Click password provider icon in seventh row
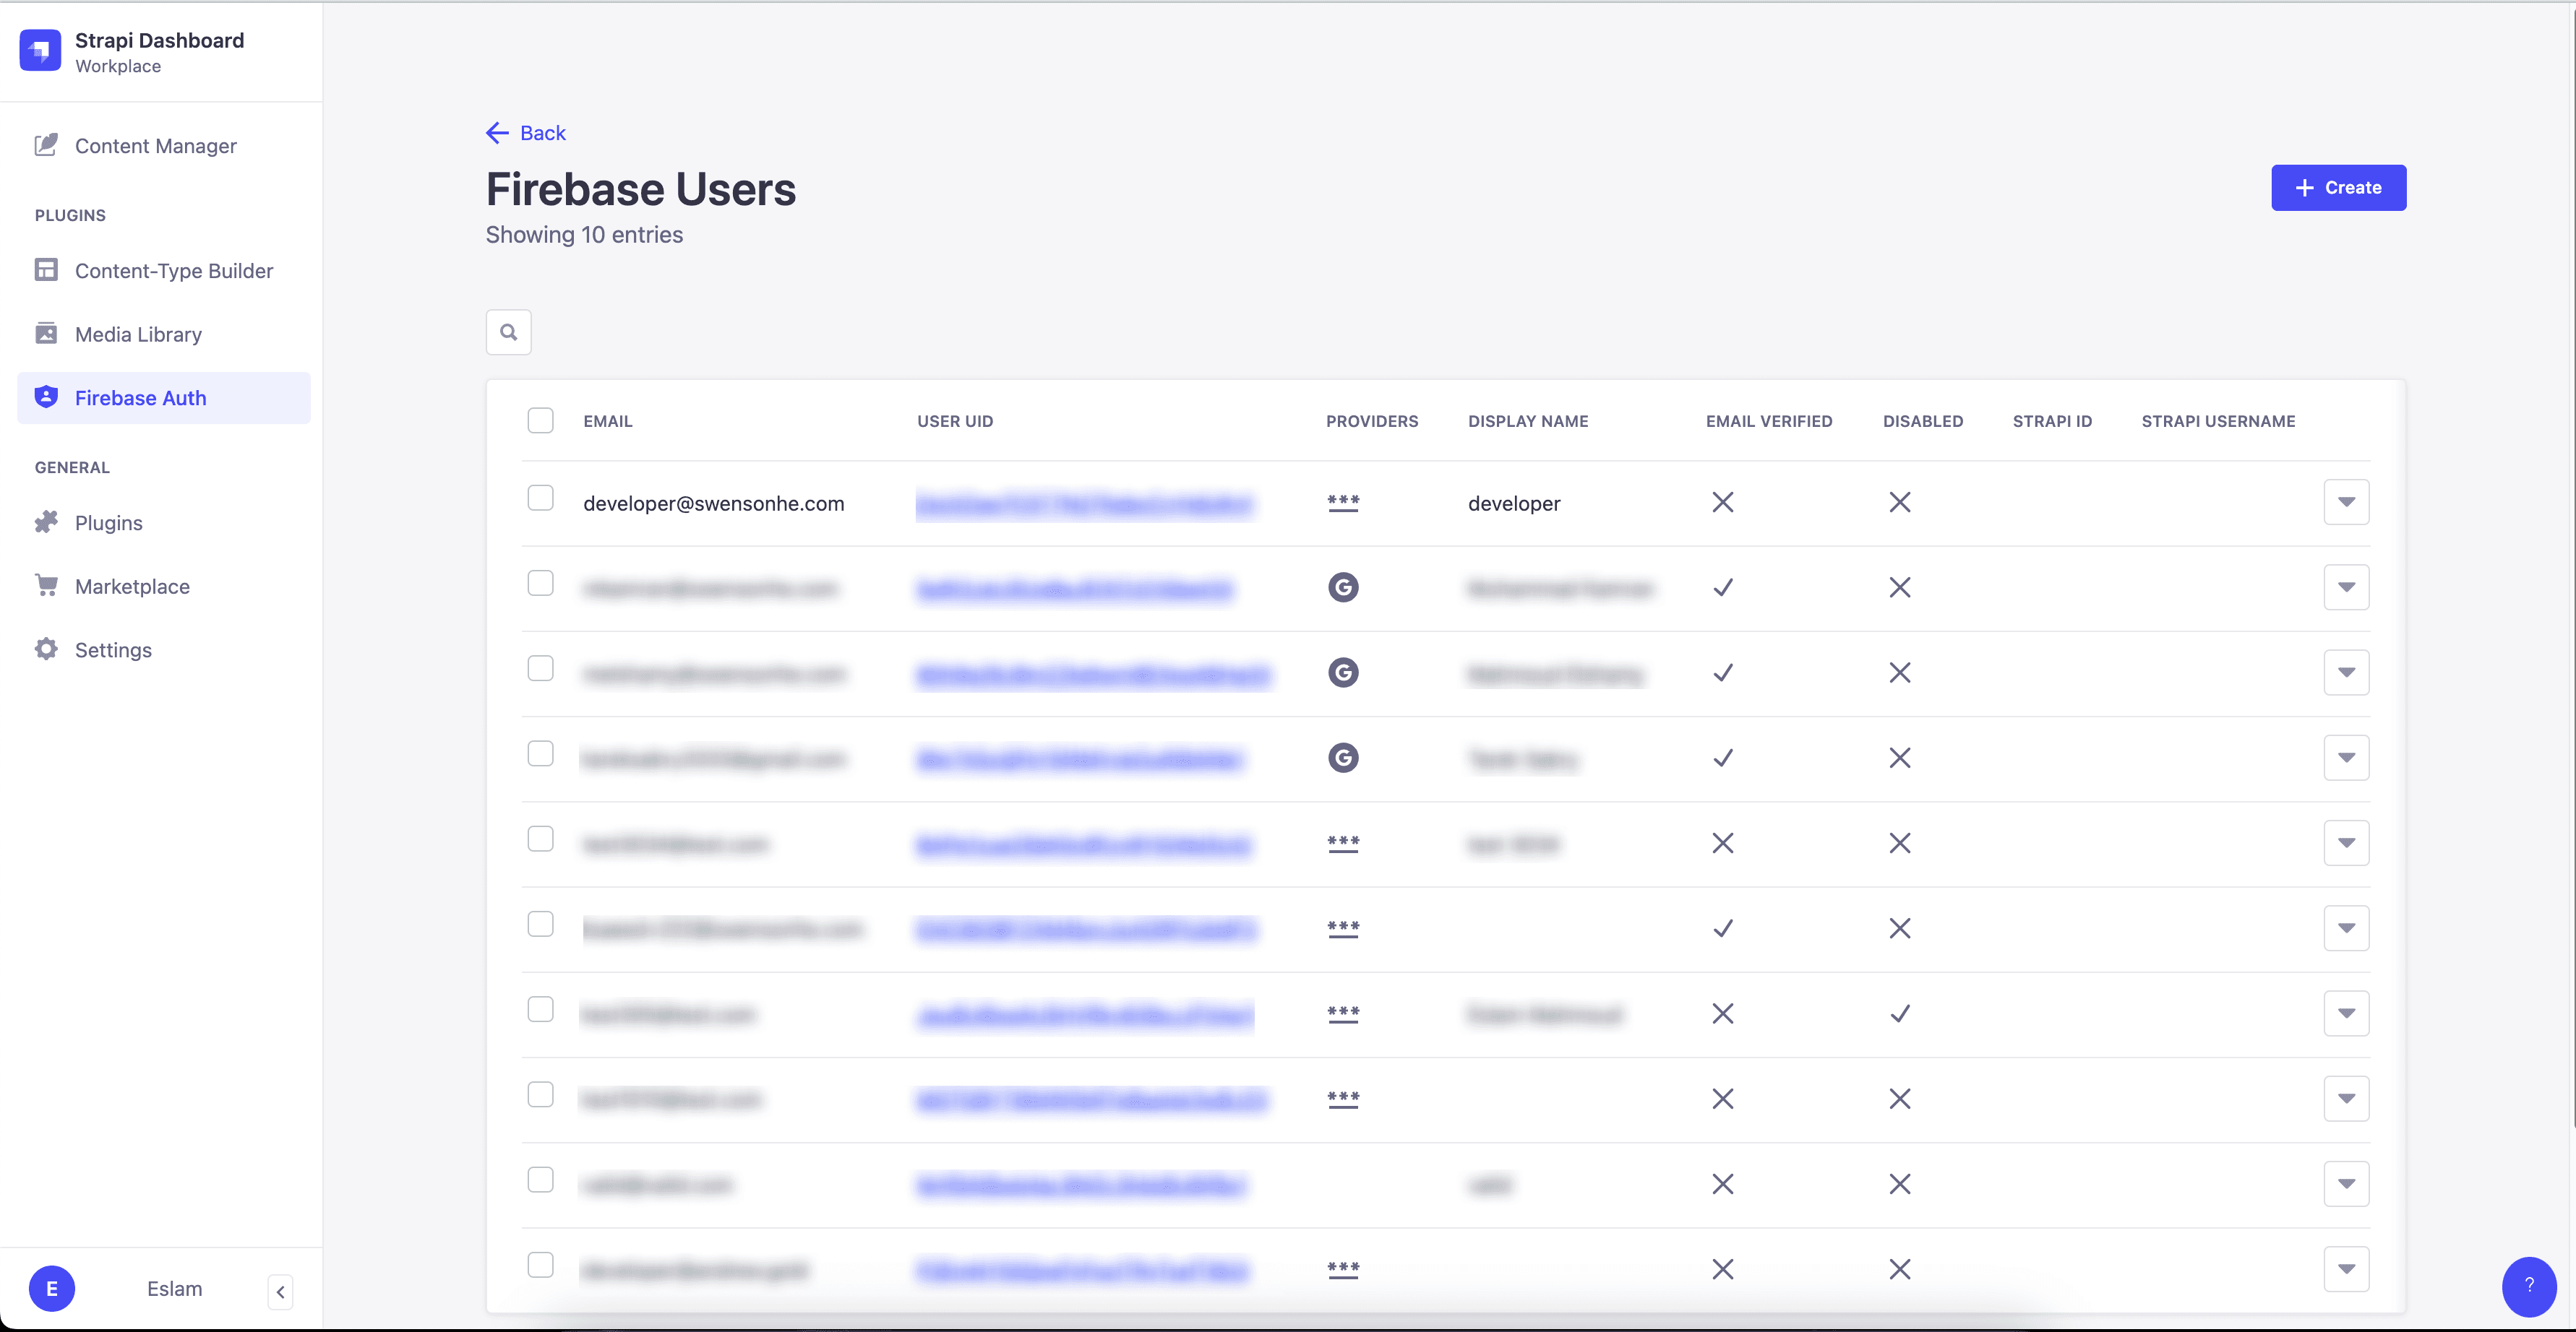The height and width of the screenshot is (1332, 2576). tap(1343, 1013)
